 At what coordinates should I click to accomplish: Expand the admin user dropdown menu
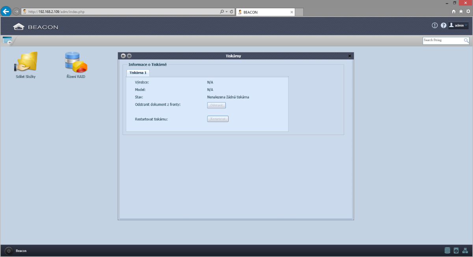(458, 26)
